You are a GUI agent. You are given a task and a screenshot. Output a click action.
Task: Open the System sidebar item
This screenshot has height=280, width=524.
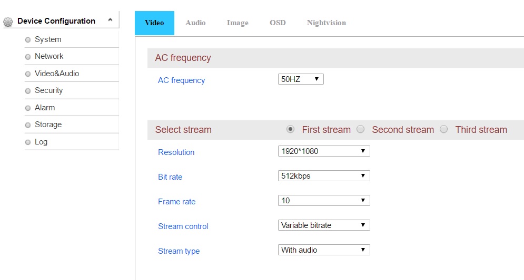coord(47,39)
